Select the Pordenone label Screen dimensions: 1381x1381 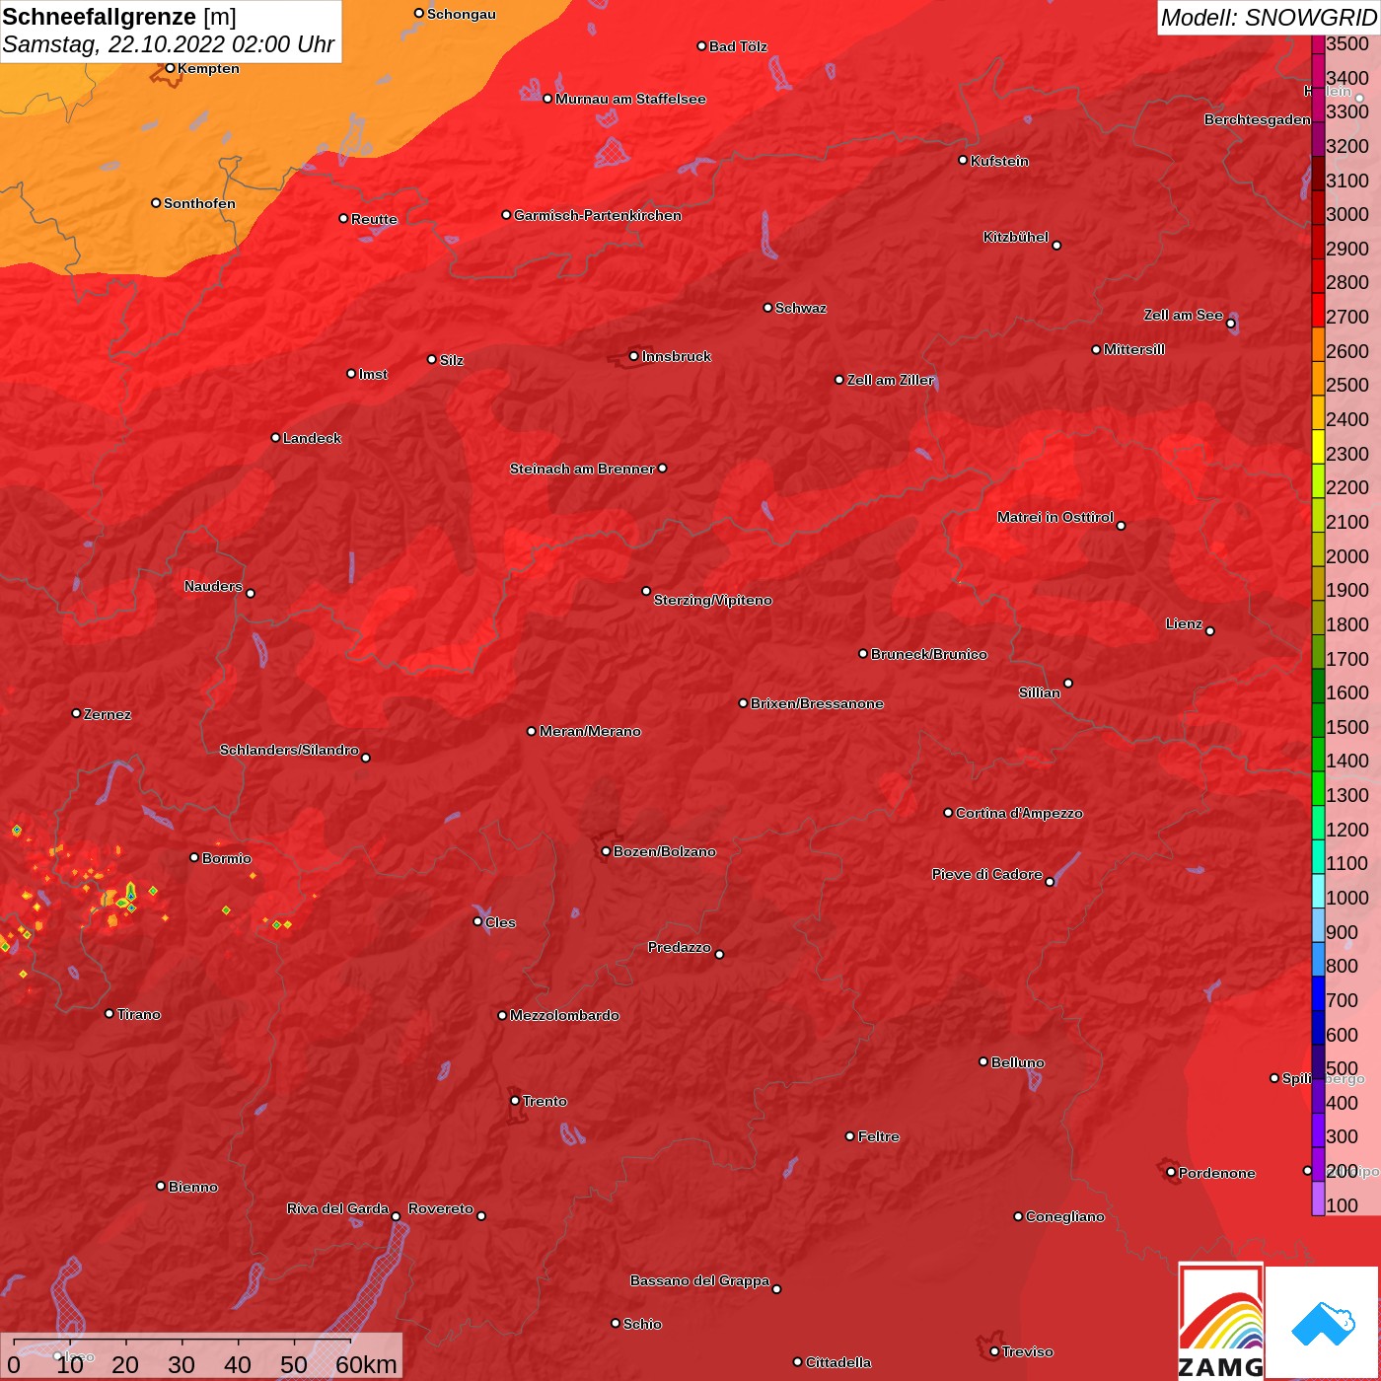(x=1216, y=1173)
